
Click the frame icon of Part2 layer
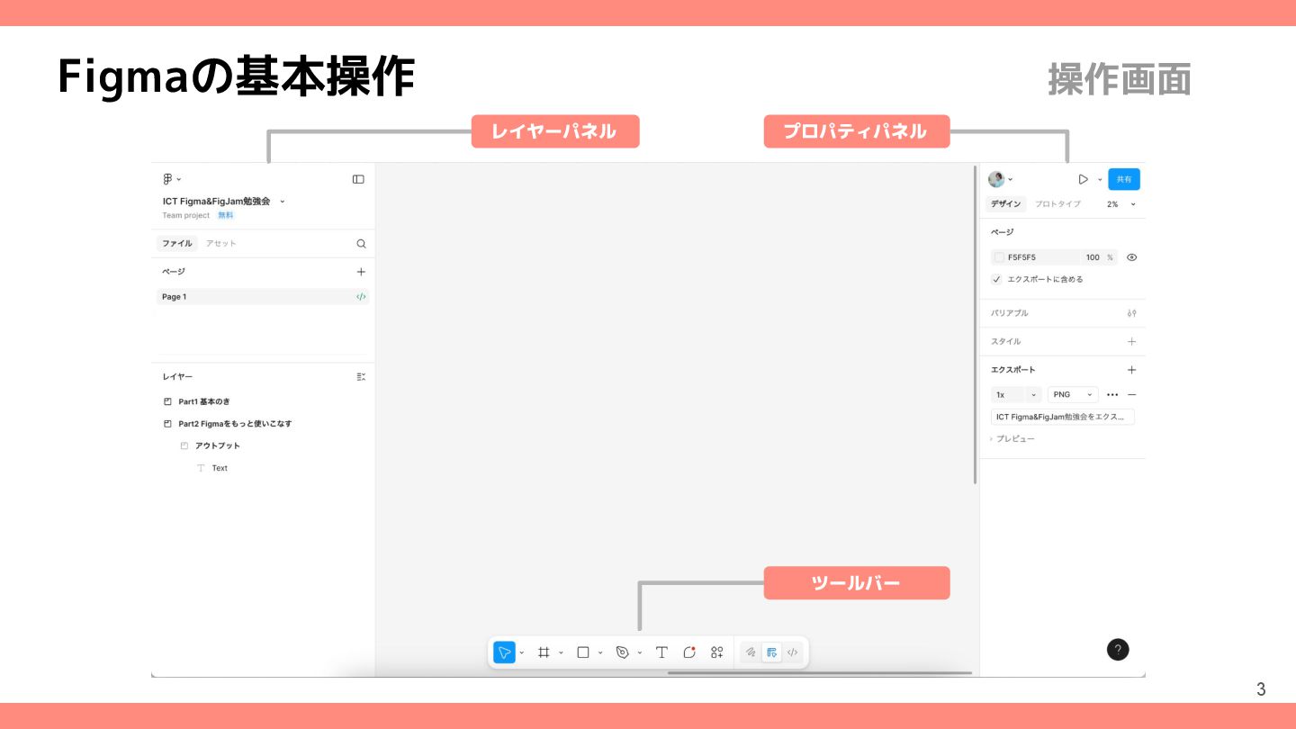[x=167, y=424]
